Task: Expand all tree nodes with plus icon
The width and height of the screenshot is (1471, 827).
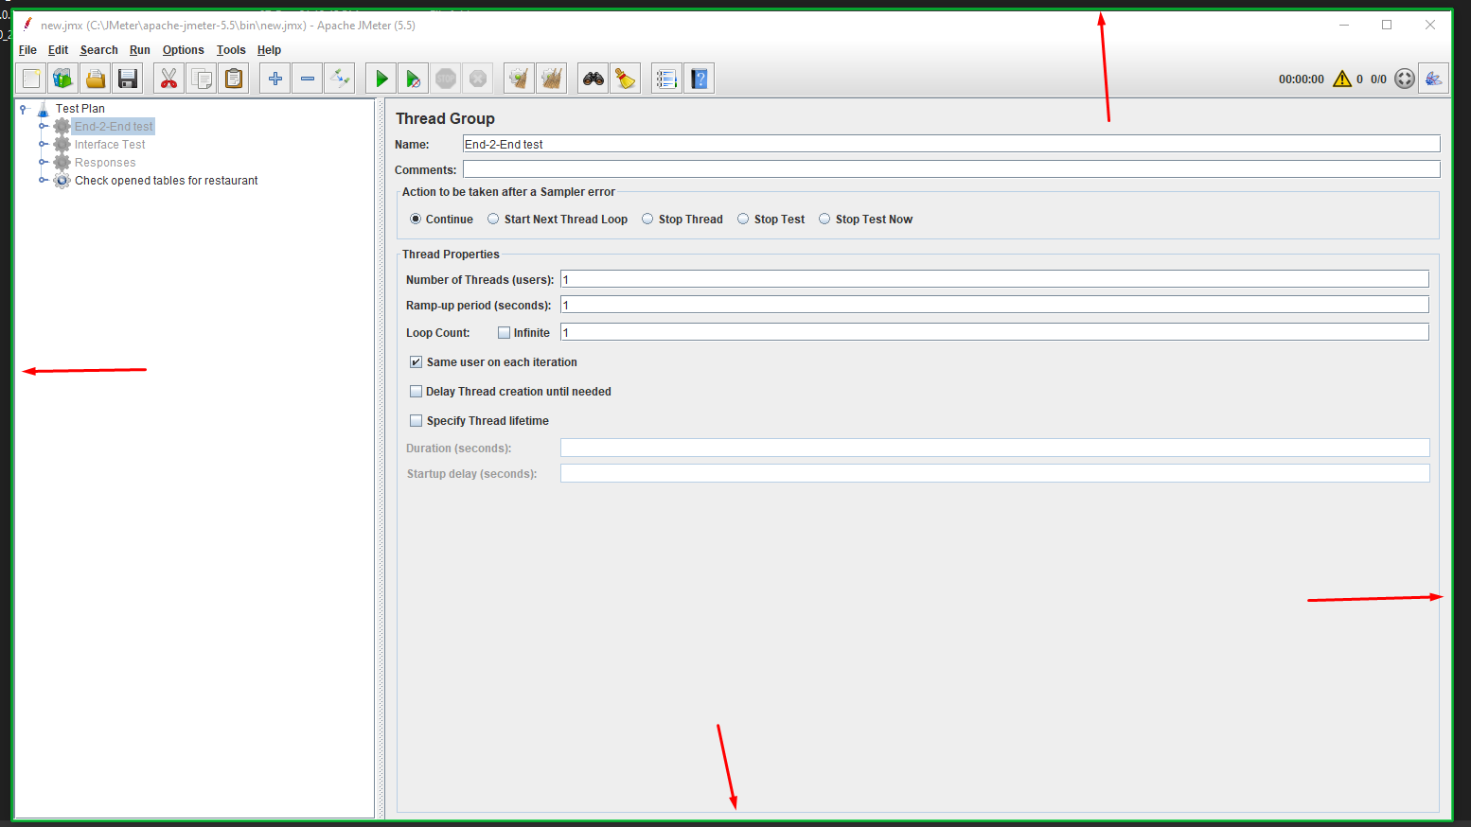Action: click(275, 79)
